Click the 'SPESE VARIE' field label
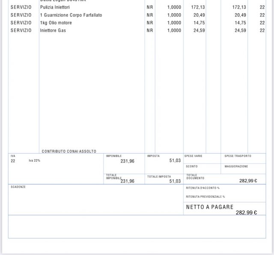The width and height of the screenshot is (274, 255). 193,156
